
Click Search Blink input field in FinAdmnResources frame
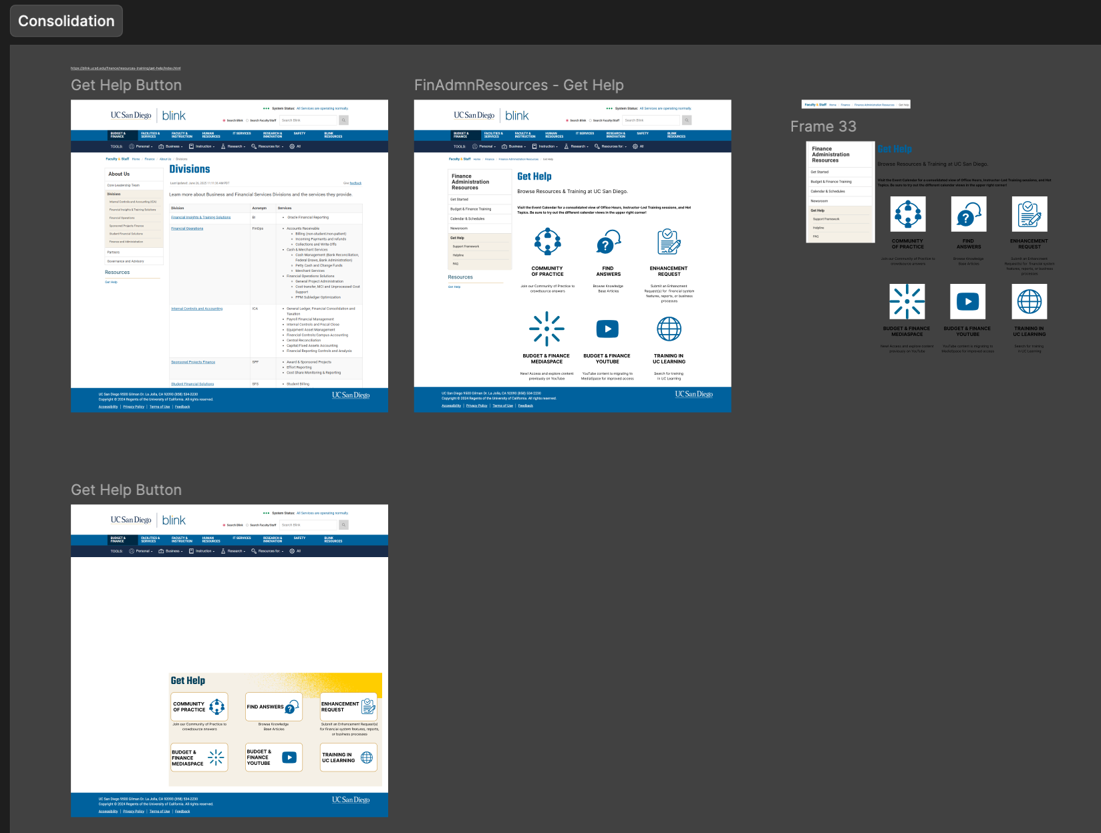click(x=652, y=120)
